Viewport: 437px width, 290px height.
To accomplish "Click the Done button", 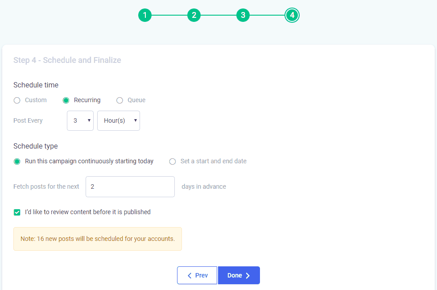I will 239,276.
